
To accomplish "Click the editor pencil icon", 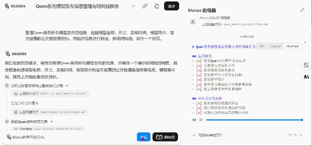I will pyautogui.click(x=193, y=22).
